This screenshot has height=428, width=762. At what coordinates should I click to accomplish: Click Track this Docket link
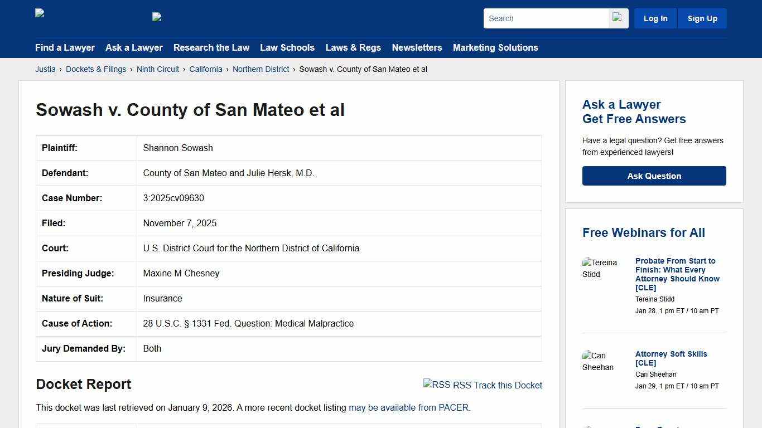tap(503, 385)
